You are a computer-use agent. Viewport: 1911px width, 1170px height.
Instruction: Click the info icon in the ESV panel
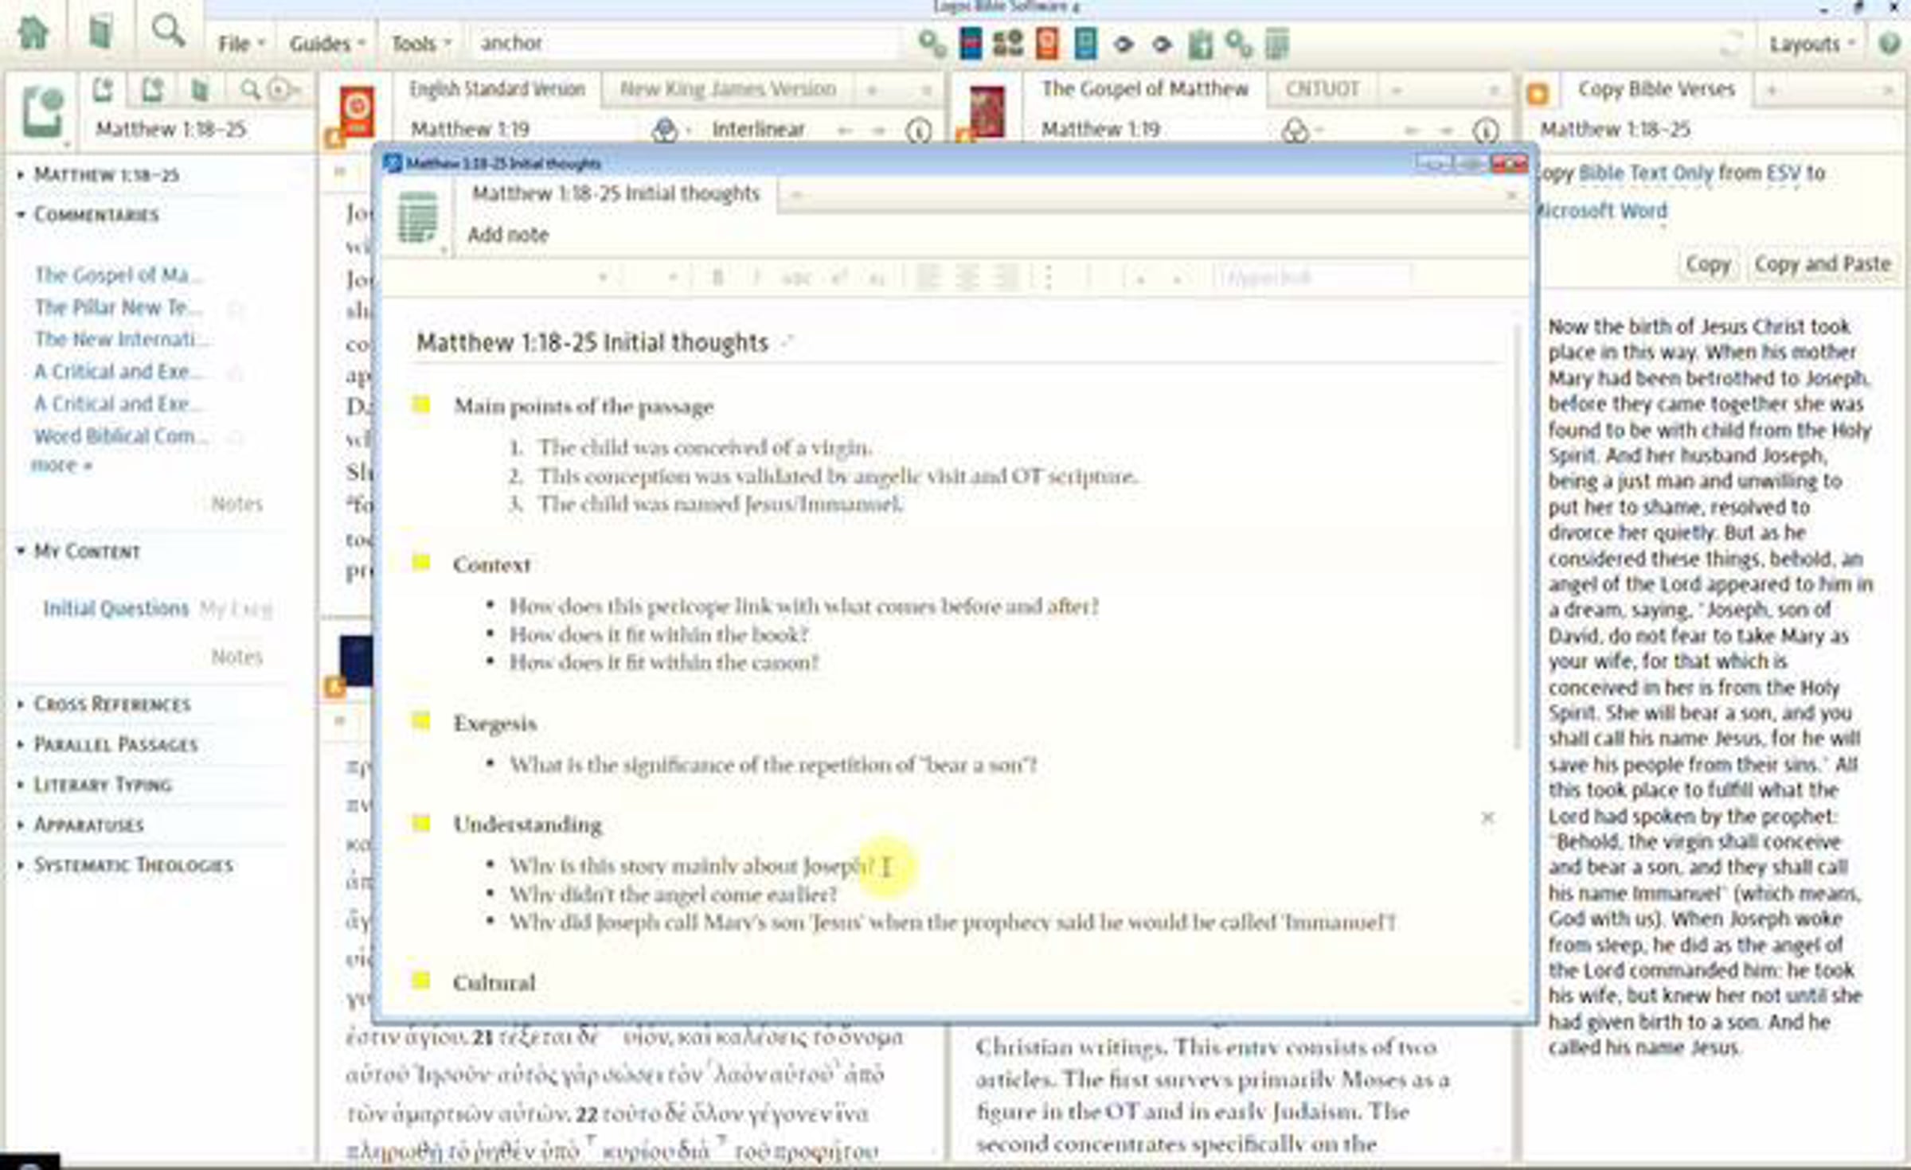[919, 130]
